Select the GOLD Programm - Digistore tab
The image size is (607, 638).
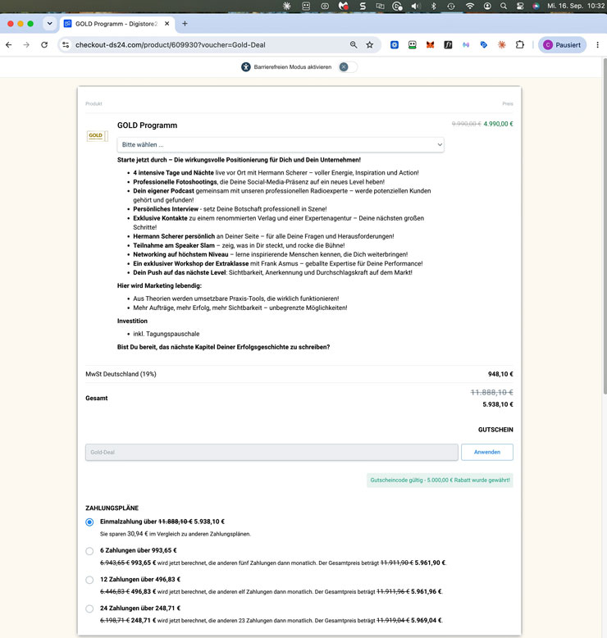(116, 24)
